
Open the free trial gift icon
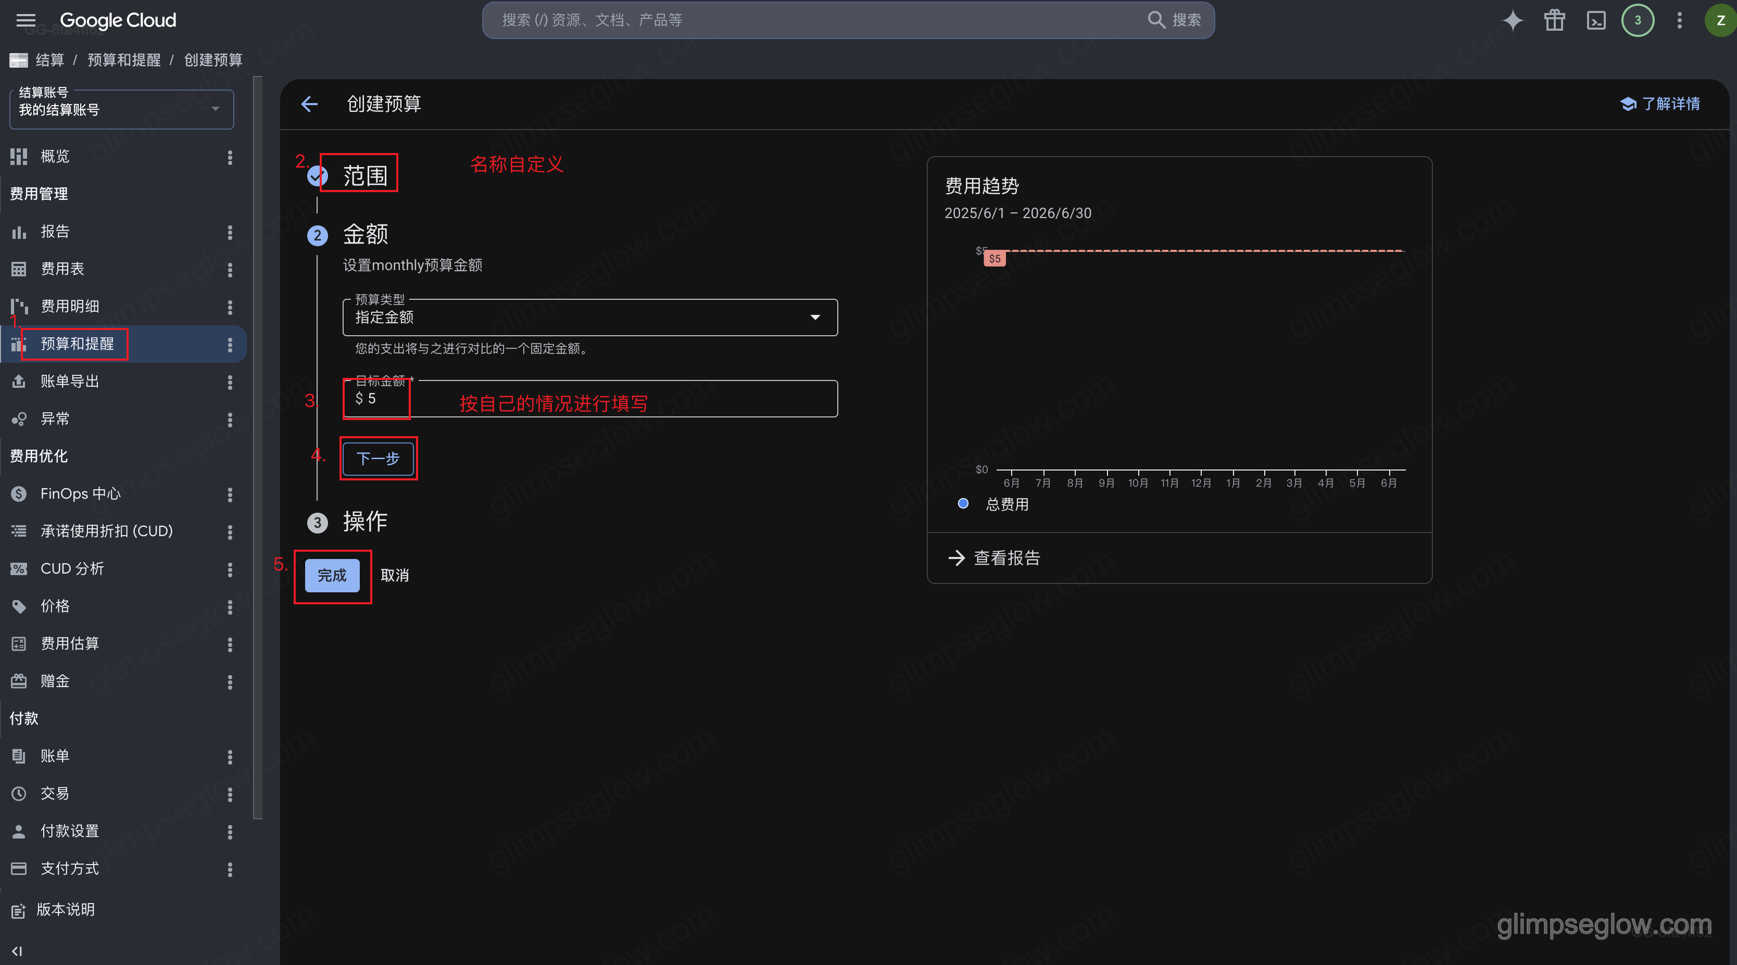[x=1554, y=20]
